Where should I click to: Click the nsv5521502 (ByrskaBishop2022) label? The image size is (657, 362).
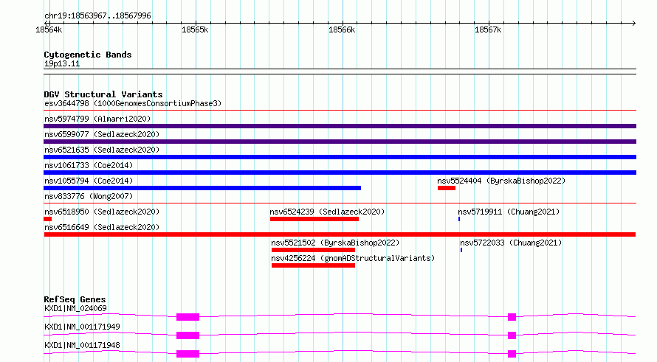tap(335, 243)
